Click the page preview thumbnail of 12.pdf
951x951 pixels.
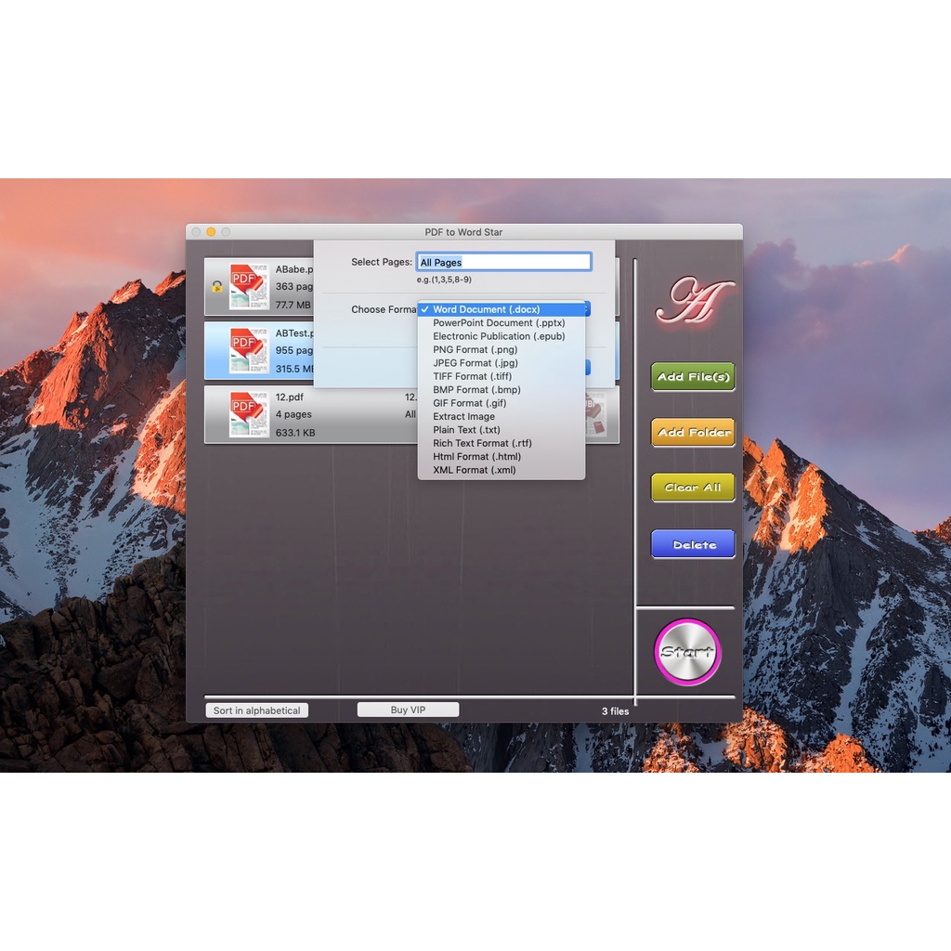point(595,414)
